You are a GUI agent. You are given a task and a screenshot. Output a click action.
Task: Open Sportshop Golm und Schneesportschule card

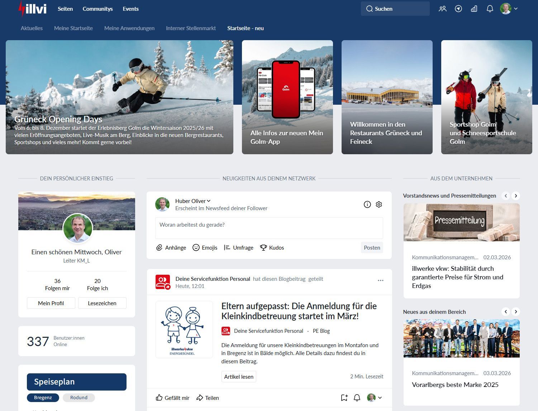pyautogui.click(x=487, y=97)
